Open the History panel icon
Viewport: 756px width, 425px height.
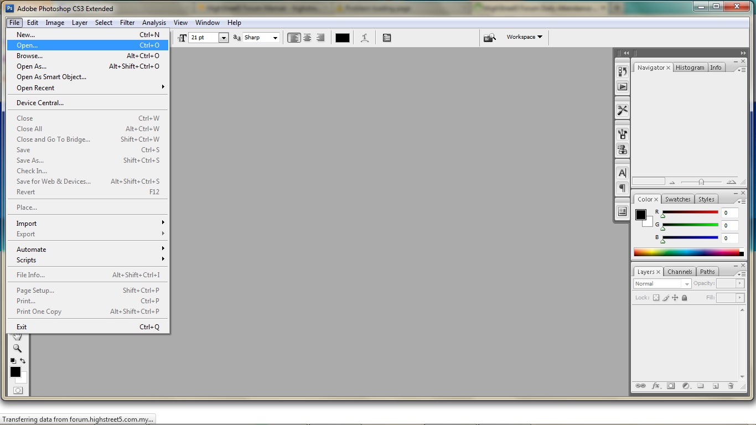click(622, 71)
